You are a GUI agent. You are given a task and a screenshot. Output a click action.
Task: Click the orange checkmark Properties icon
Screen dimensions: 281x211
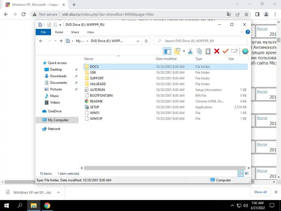[x=226, y=51]
